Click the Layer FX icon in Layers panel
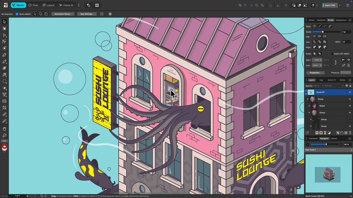The image size is (353, 198). pyautogui.click(x=317, y=133)
